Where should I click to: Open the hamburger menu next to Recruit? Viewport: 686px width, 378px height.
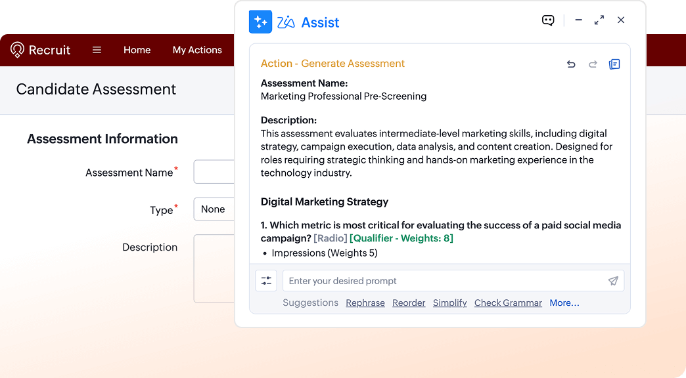97,50
